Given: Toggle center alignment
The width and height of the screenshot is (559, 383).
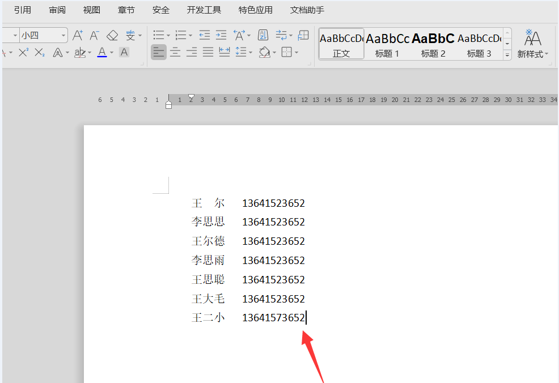Looking at the screenshot, I should (x=175, y=52).
